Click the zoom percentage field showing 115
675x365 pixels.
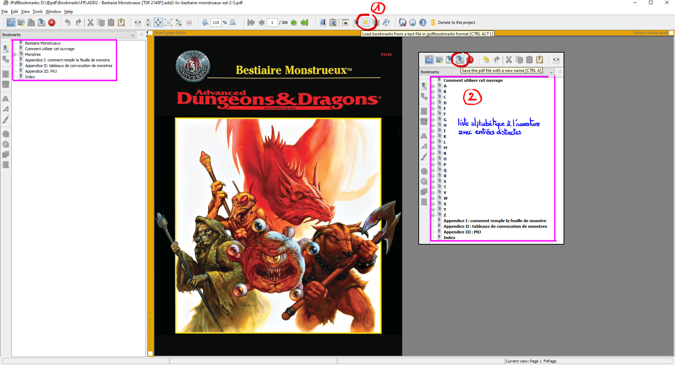point(216,22)
